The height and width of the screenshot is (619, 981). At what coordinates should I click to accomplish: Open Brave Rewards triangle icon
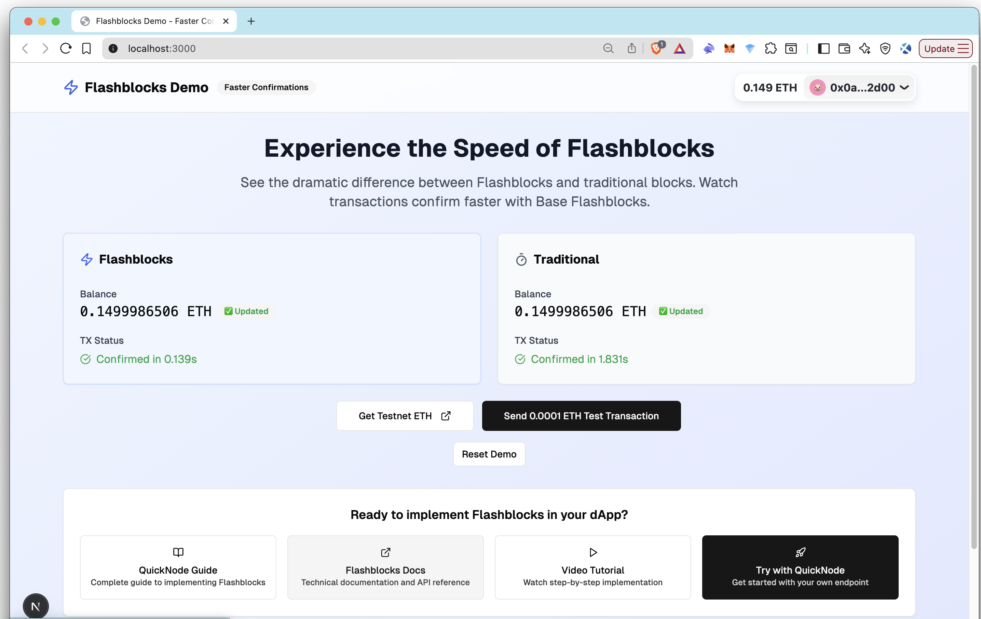tap(679, 48)
